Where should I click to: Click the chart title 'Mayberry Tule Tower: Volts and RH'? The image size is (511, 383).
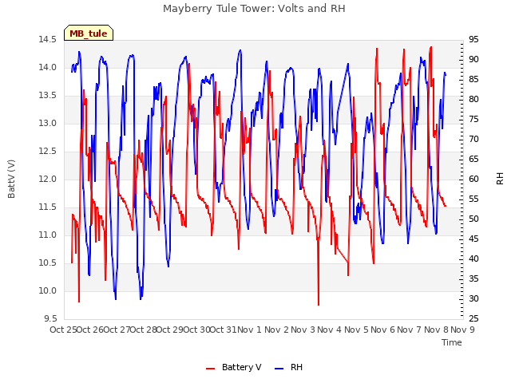(254, 9)
